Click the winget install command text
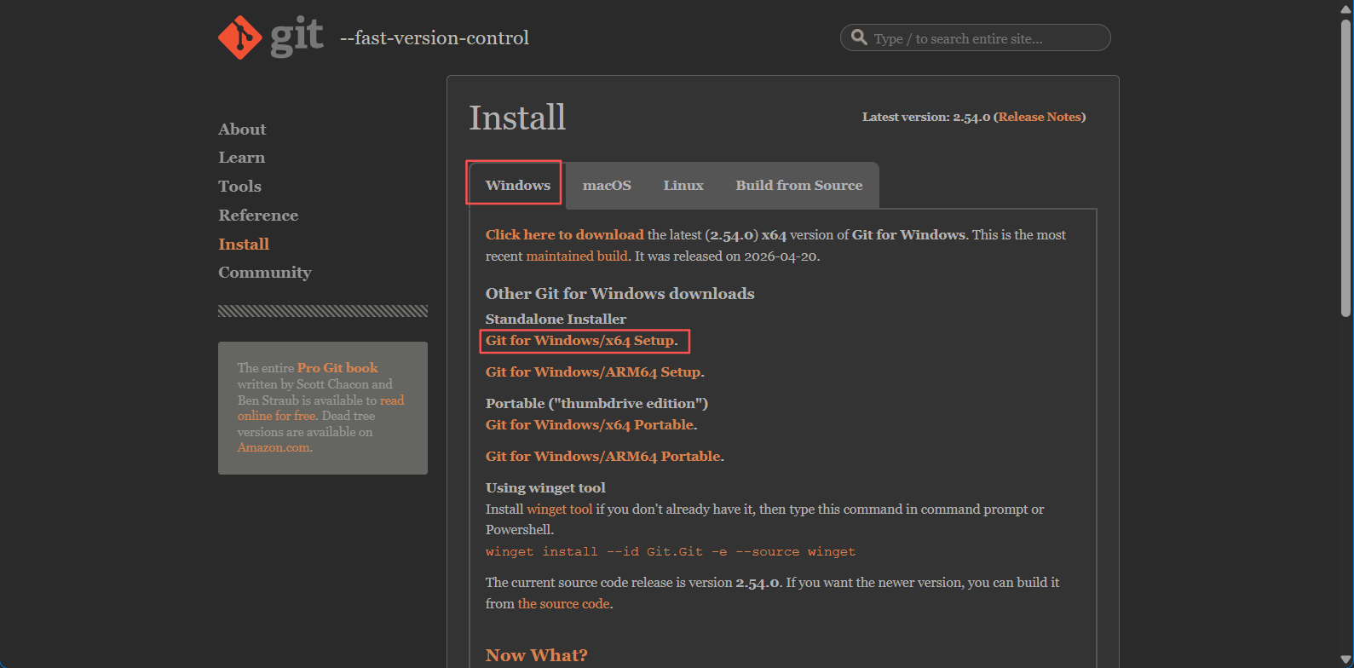Screen dimensions: 1354x668 671,552
